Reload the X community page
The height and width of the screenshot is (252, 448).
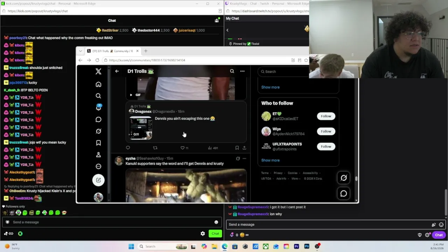[x=97, y=60]
